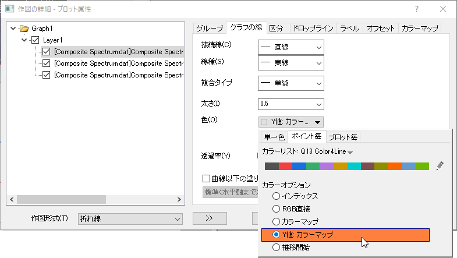Click the tree scrollbar left arrow
This screenshot has width=457, height=258.
point(12,199)
